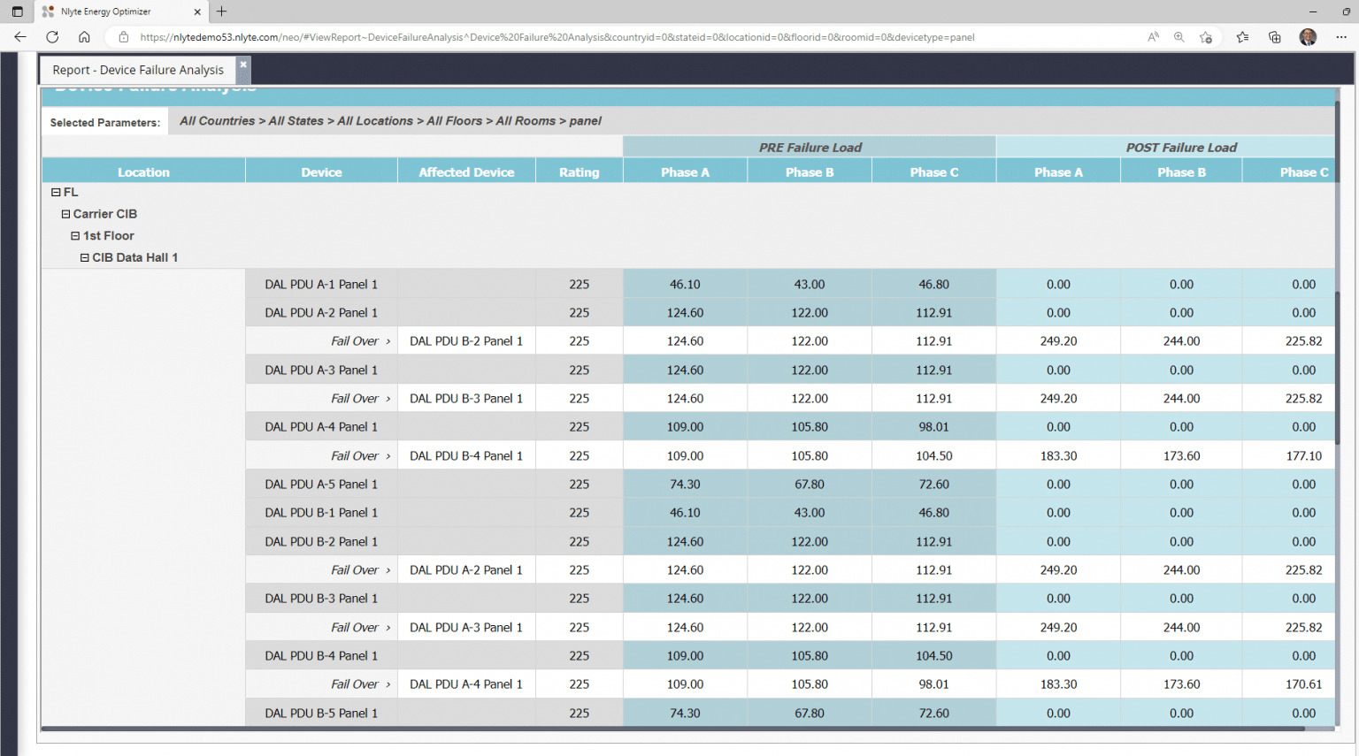The height and width of the screenshot is (756, 1359).
Task: Click inside the address bar
Action: coord(531,37)
